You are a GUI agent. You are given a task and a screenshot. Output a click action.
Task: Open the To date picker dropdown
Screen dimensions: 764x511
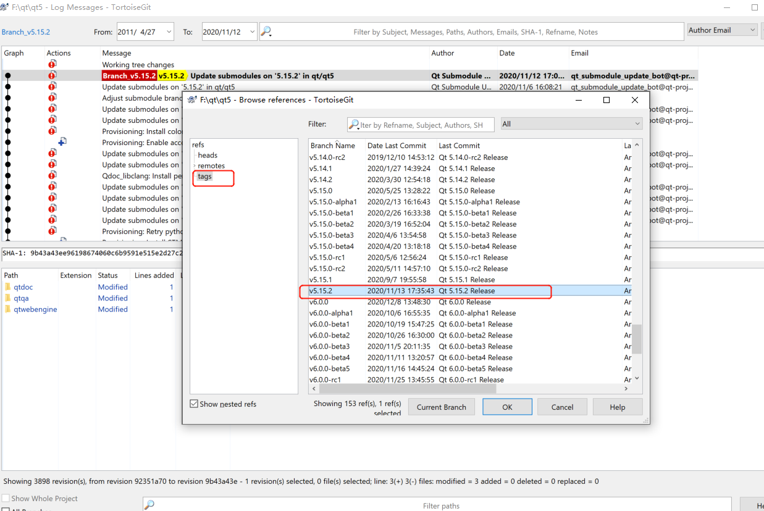point(252,32)
